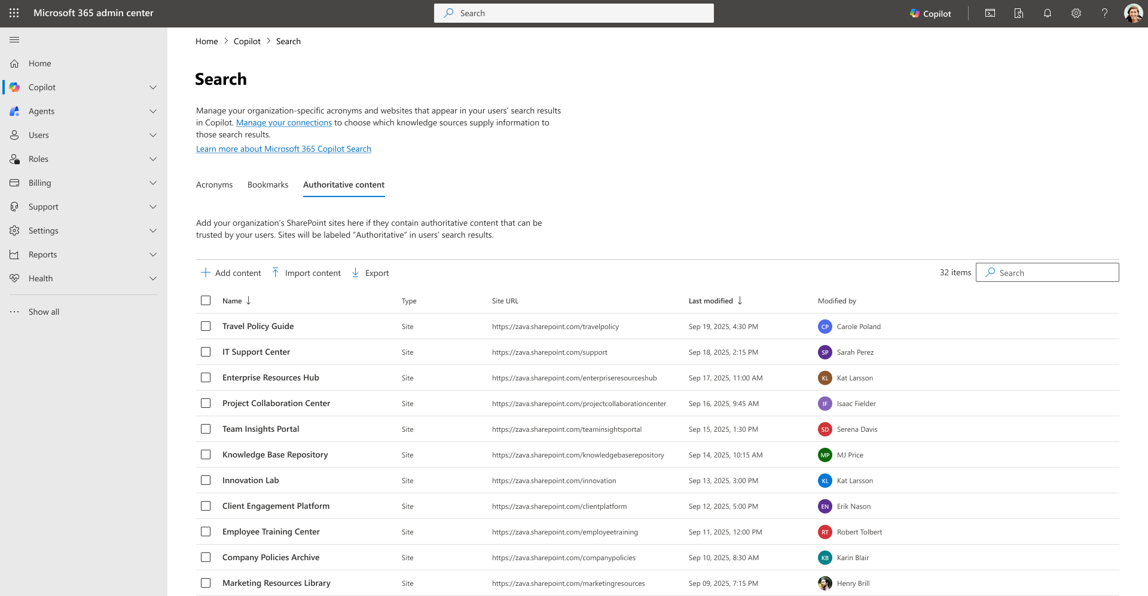Open the app launcher grid icon
Viewport: 1148px width, 596px height.
[14, 13]
